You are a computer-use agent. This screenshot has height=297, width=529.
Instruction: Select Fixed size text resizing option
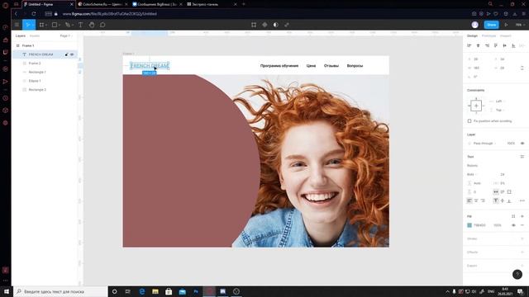(509, 191)
